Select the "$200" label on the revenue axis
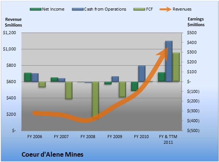Image resolution: width=219 pixels, height=162 pixels. (11, 114)
